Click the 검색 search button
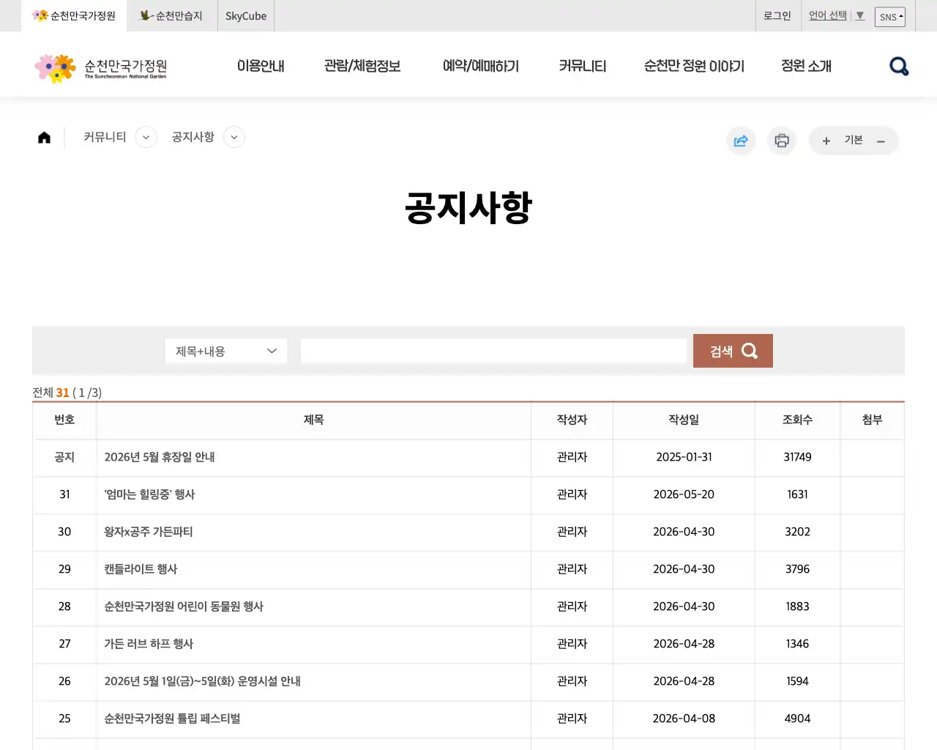Viewport: 937px width, 750px height. pos(733,351)
